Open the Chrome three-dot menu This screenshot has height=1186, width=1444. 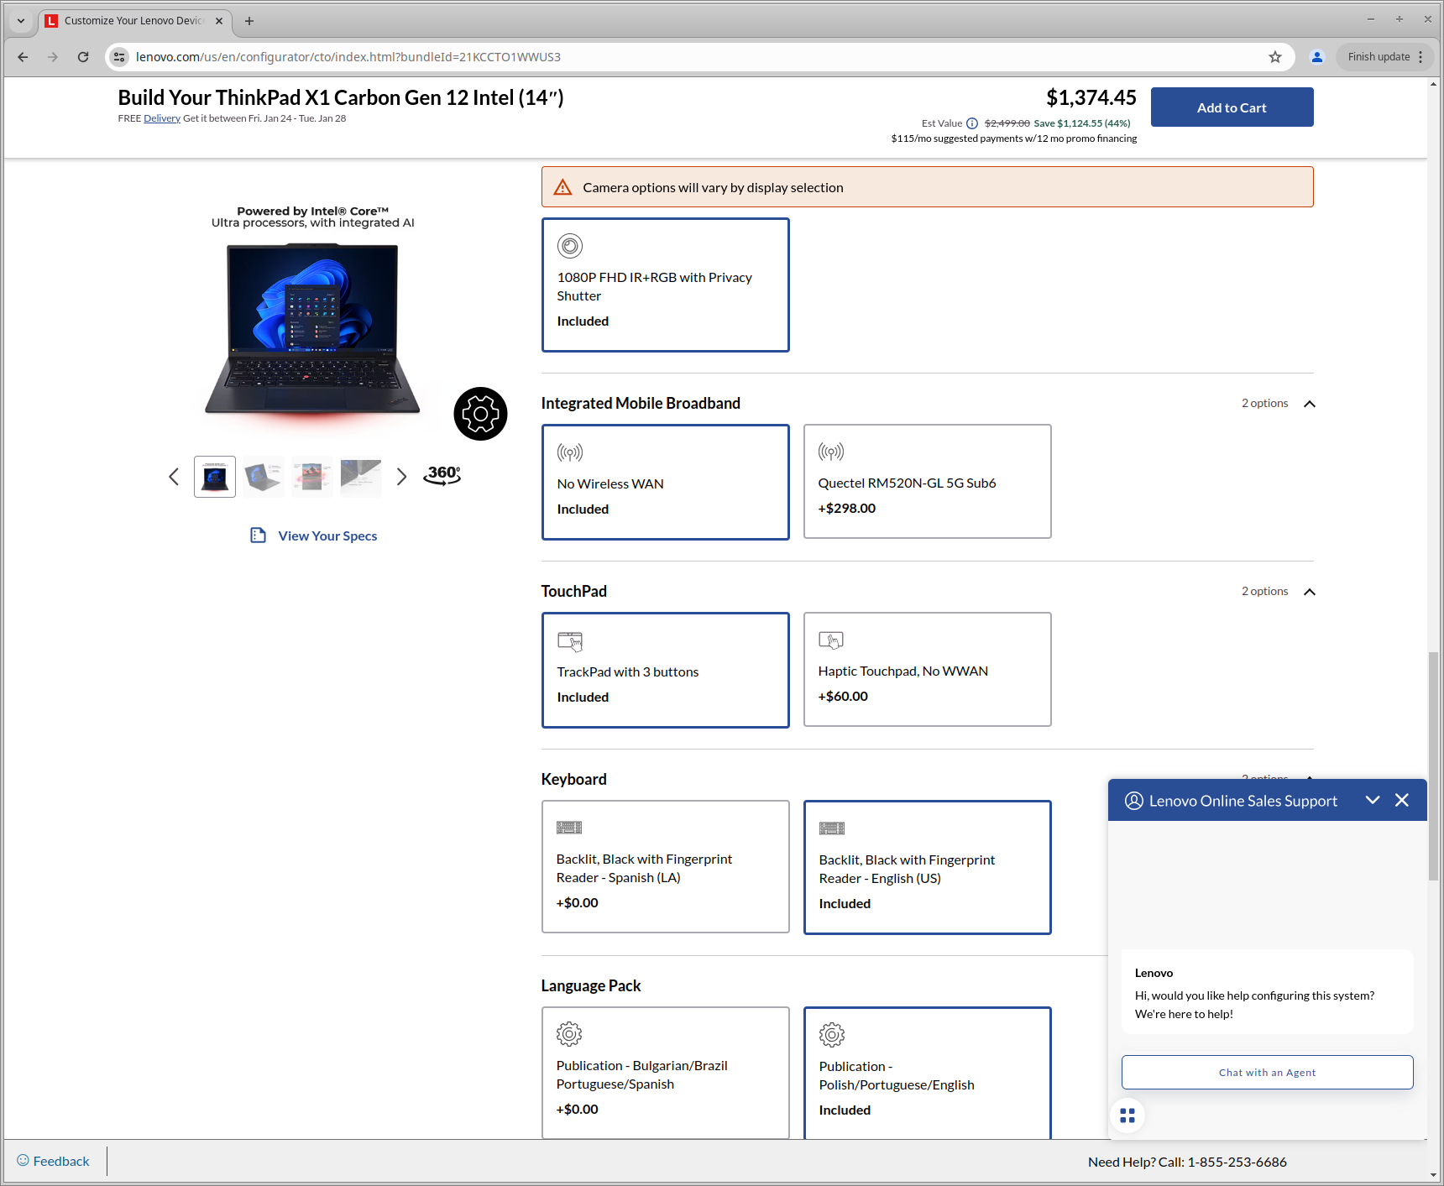tap(1420, 57)
